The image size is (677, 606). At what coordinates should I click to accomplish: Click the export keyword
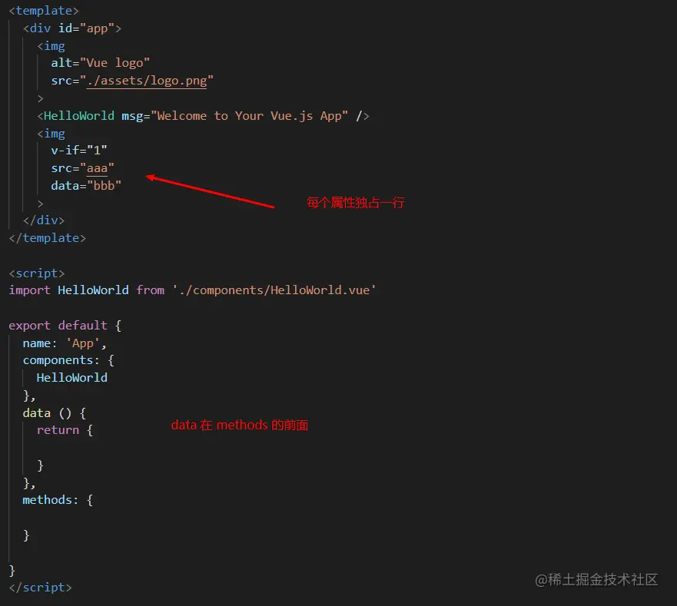pyautogui.click(x=29, y=325)
